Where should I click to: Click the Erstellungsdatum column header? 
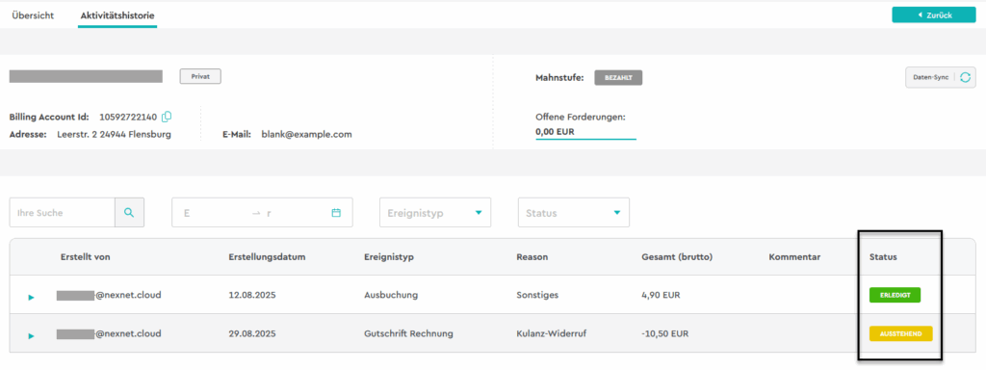[x=266, y=257]
